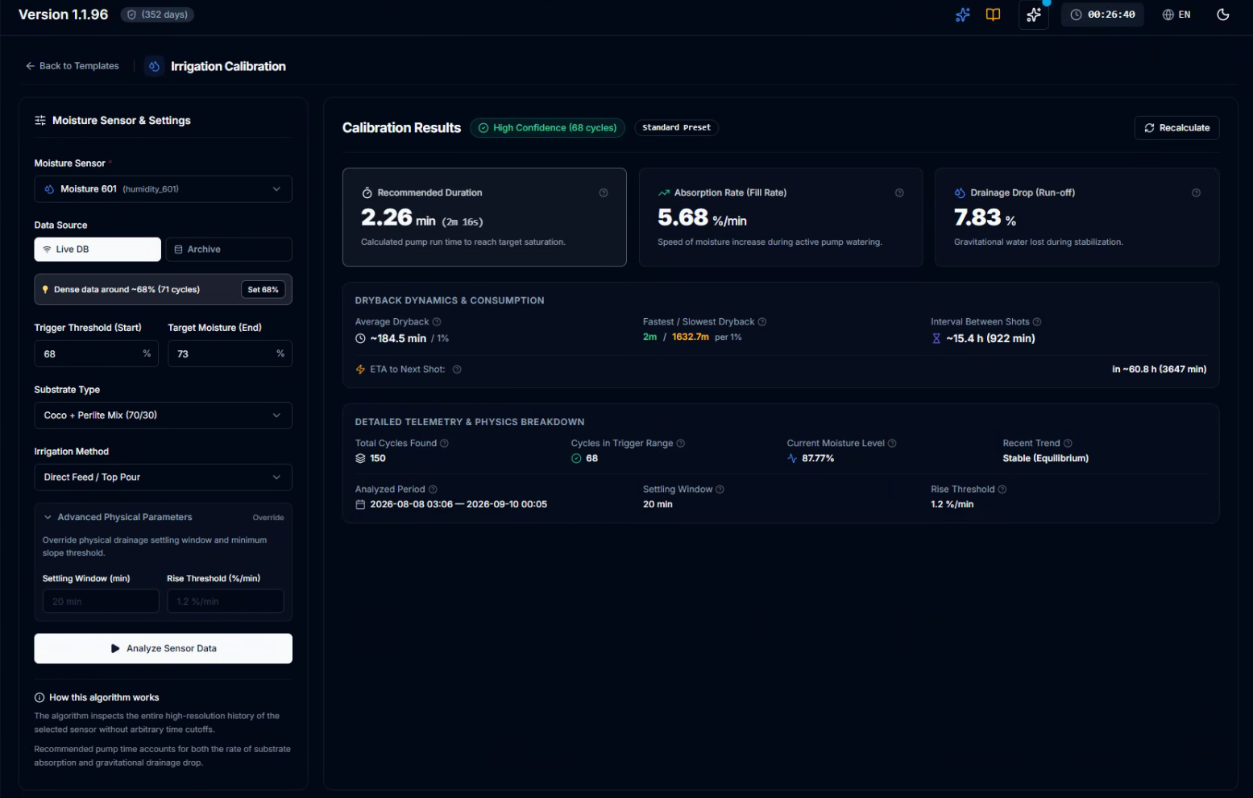Screen dimensions: 1253x798
Task: Click the Recalculate button
Action: [1176, 128]
